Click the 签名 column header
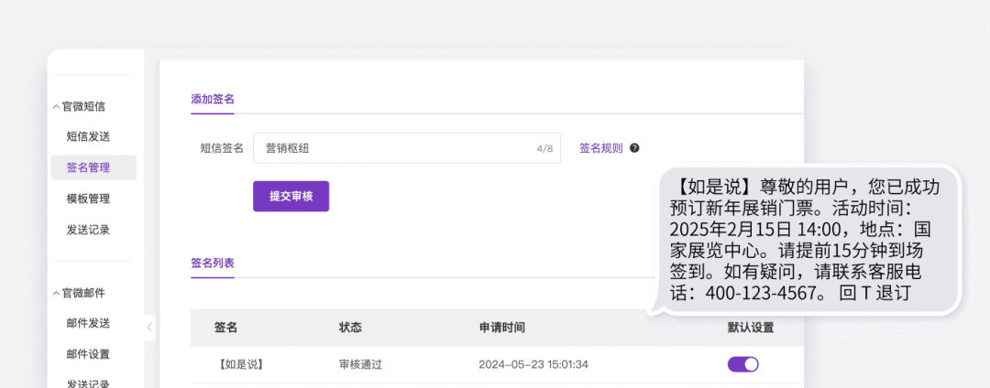 click(226, 328)
